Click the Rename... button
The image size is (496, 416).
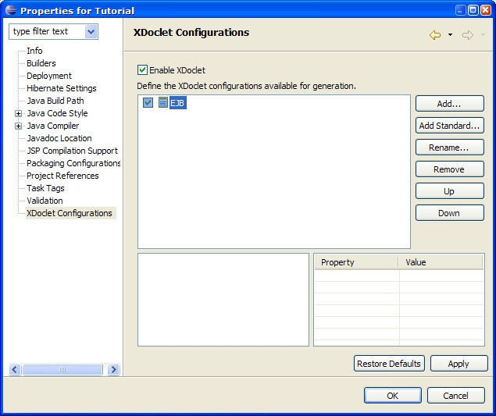pos(449,148)
